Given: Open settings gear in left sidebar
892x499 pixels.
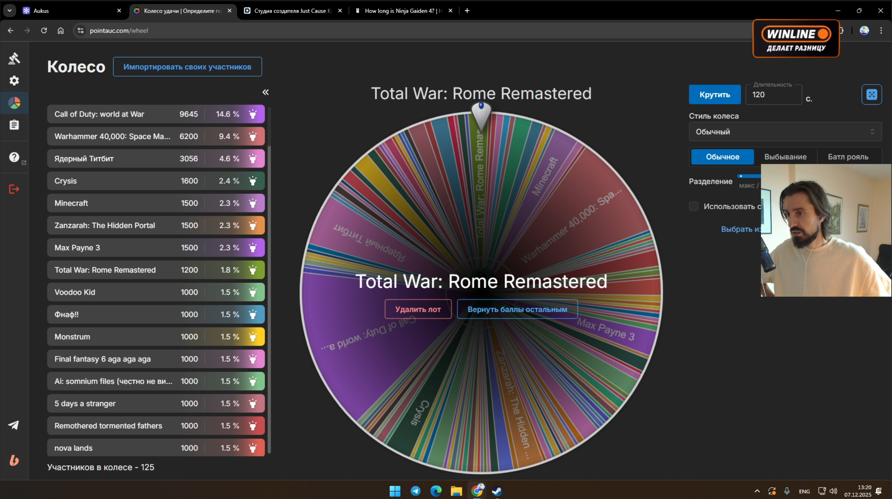Looking at the screenshot, I should point(14,81).
